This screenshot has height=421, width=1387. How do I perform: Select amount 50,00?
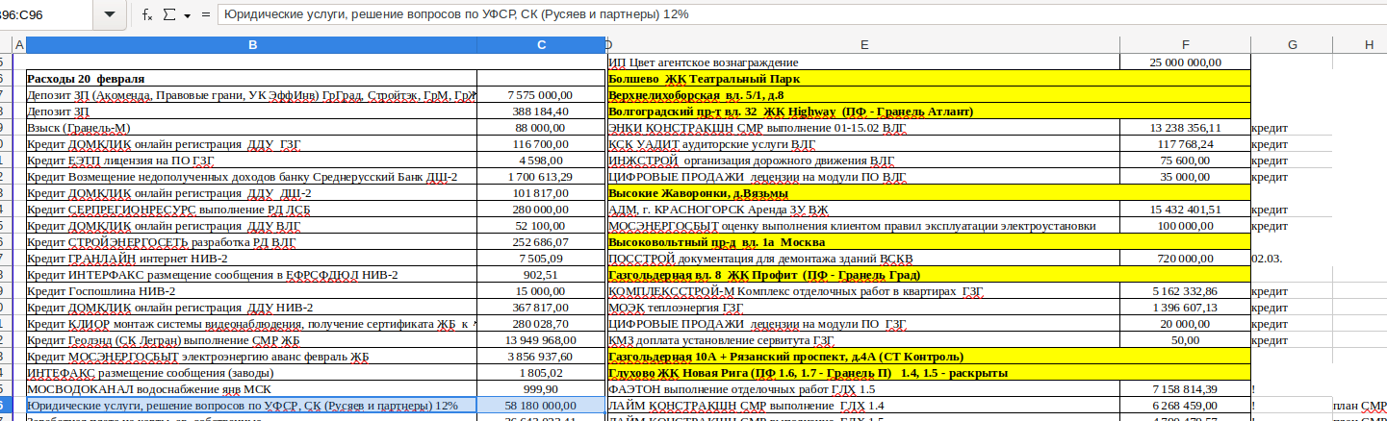point(1185,340)
